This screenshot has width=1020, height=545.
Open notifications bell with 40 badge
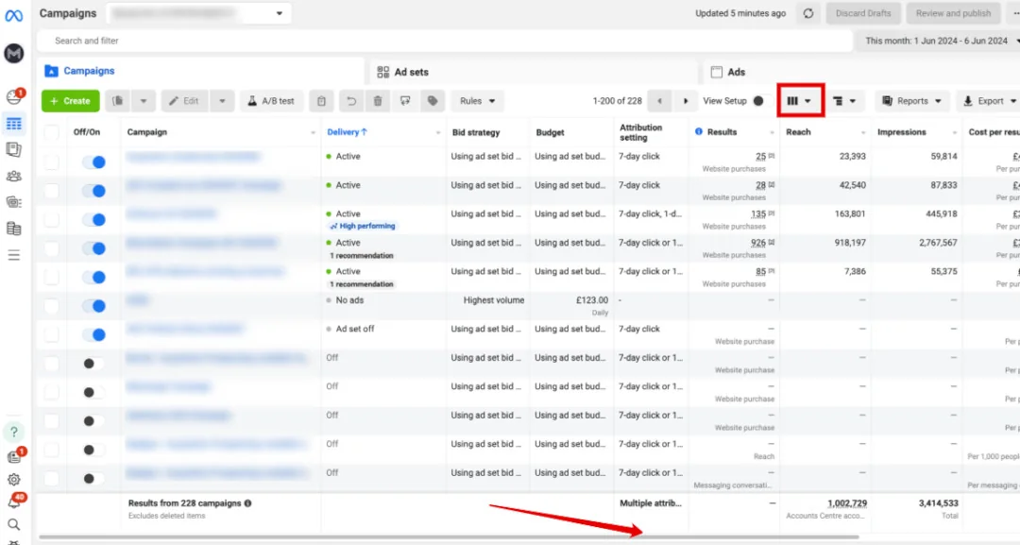click(x=14, y=502)
